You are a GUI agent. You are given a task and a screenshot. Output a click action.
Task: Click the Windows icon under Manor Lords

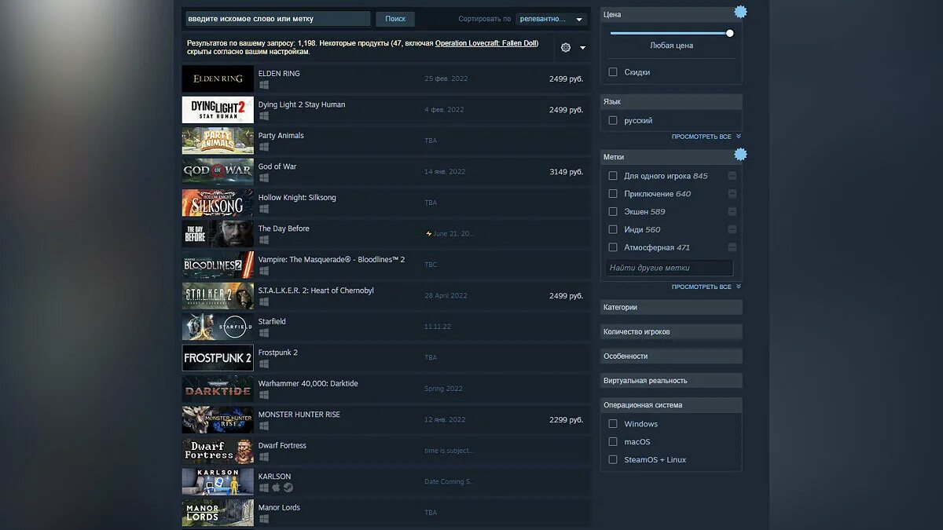[264, 519]
